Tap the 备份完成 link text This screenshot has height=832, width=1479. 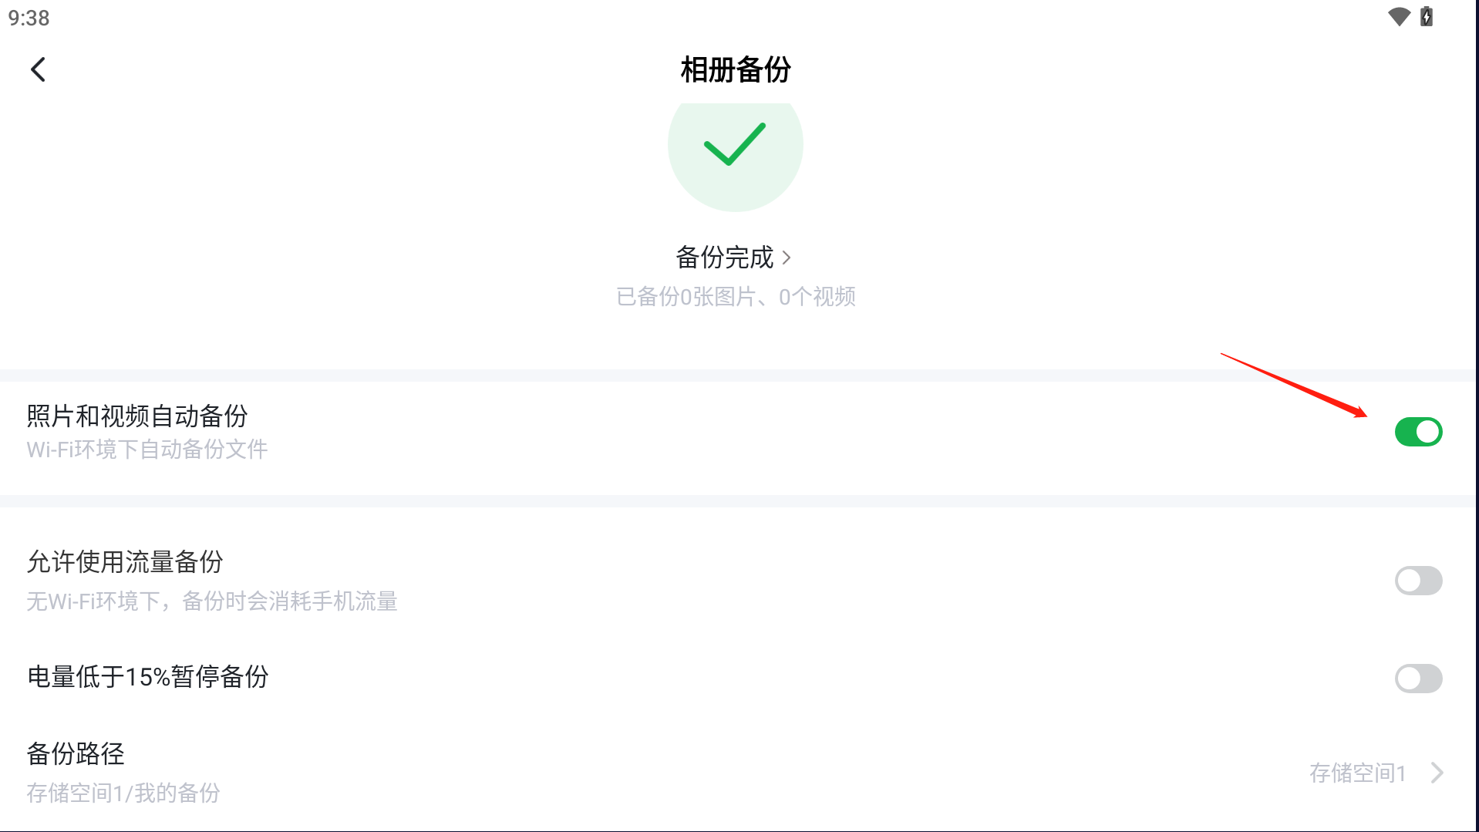click(x=724, y=258)
